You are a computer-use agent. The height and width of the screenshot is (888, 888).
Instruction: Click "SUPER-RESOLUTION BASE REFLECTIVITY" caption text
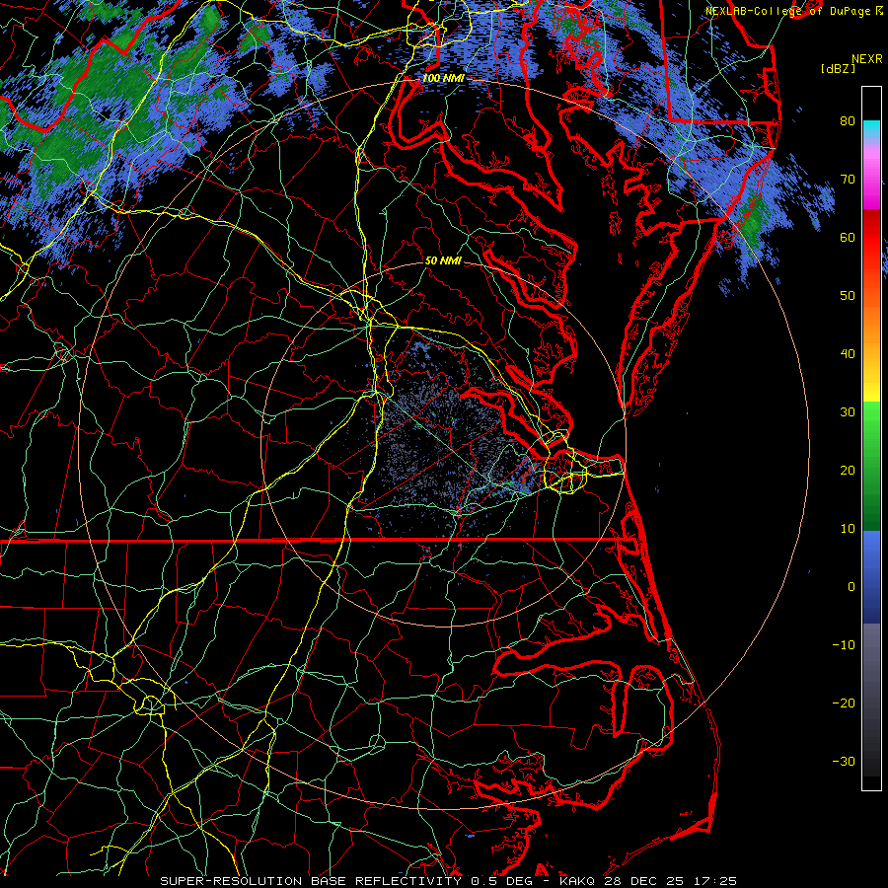tap(311, 881)
